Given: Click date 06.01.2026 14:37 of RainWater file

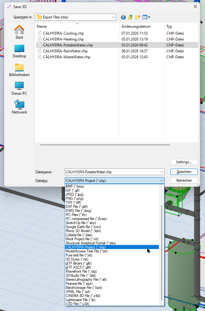Looking at the screenshot, I should (x=135, y=51).
